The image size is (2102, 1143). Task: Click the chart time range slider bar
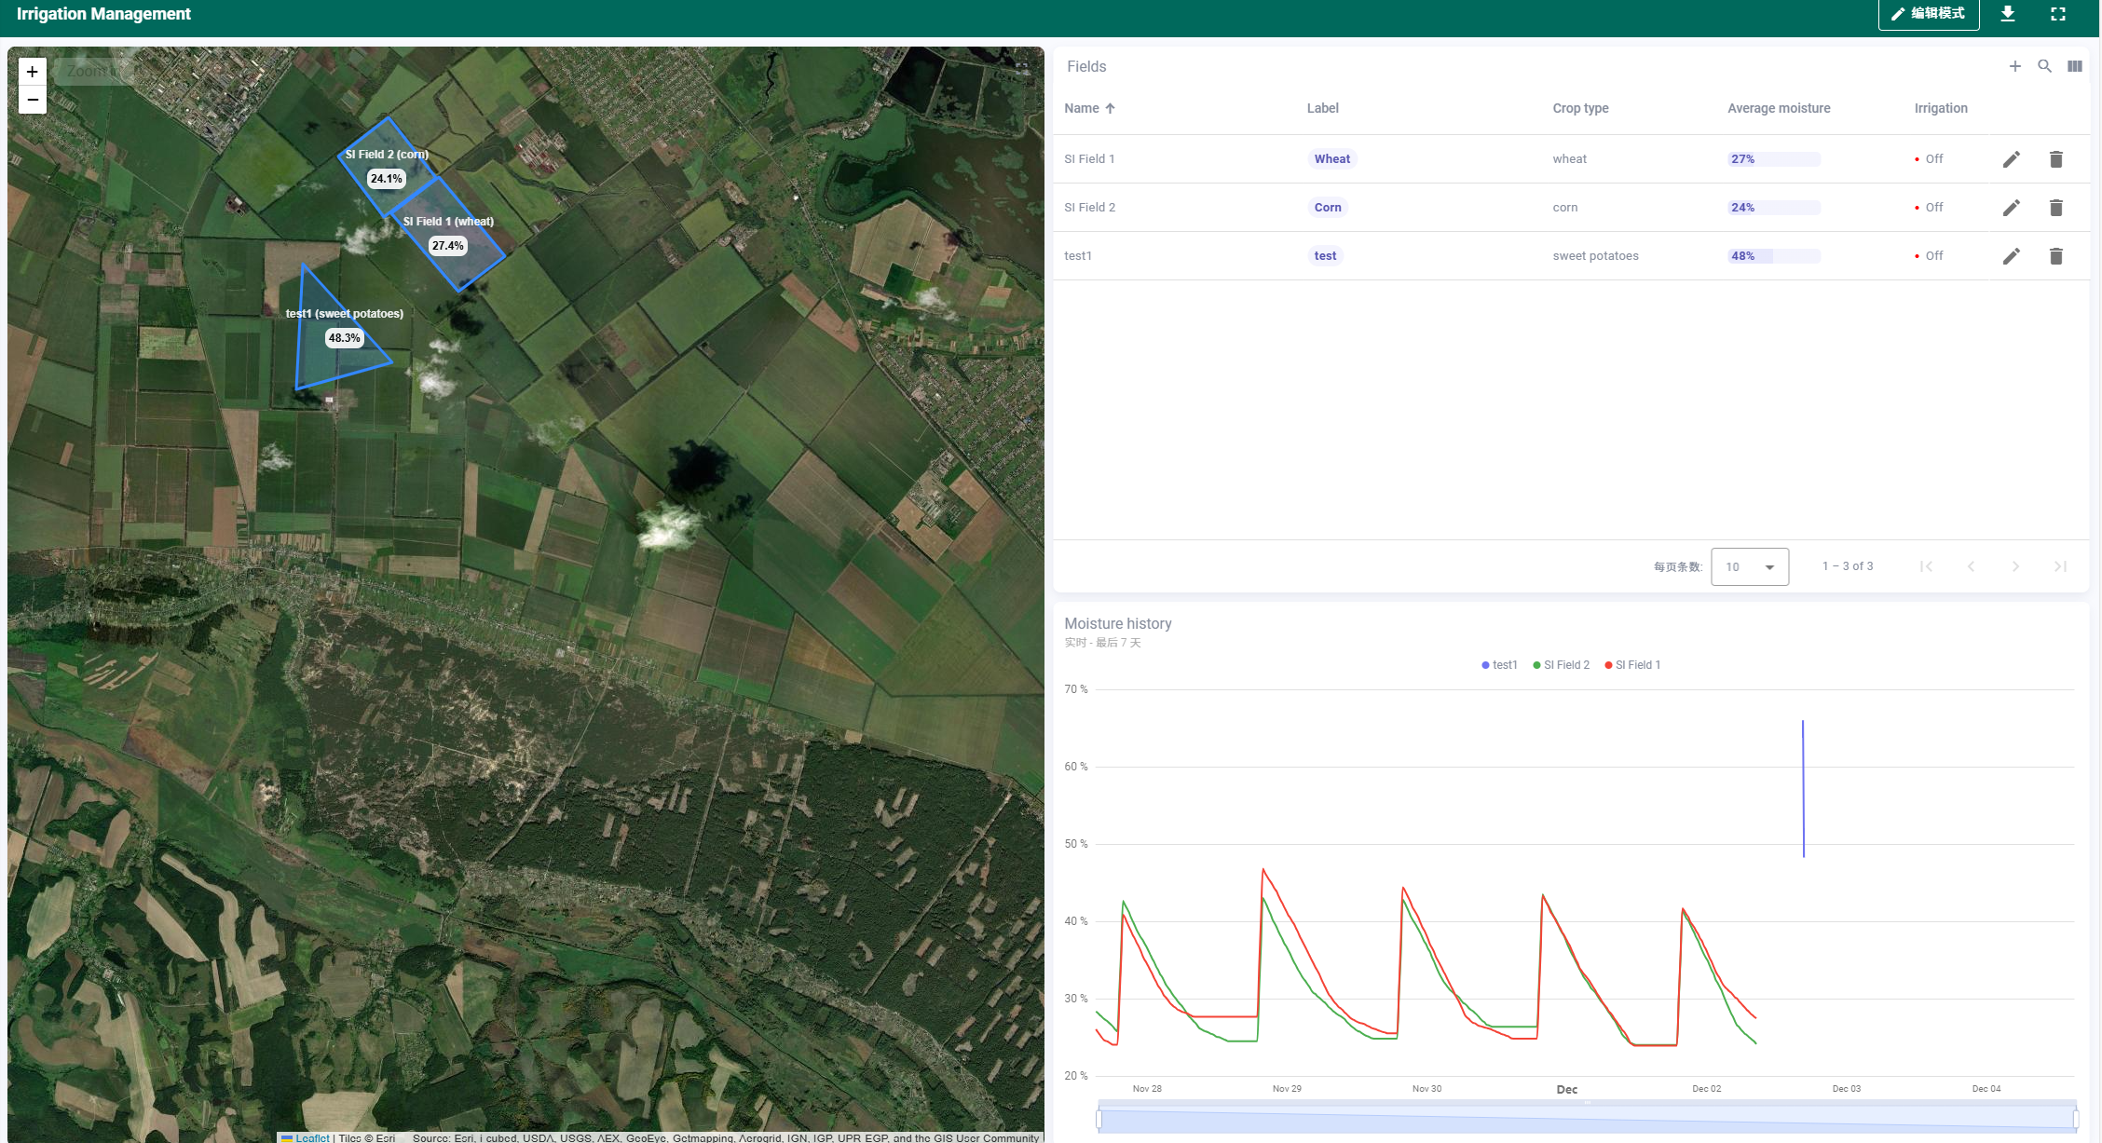point(1587,1119)
